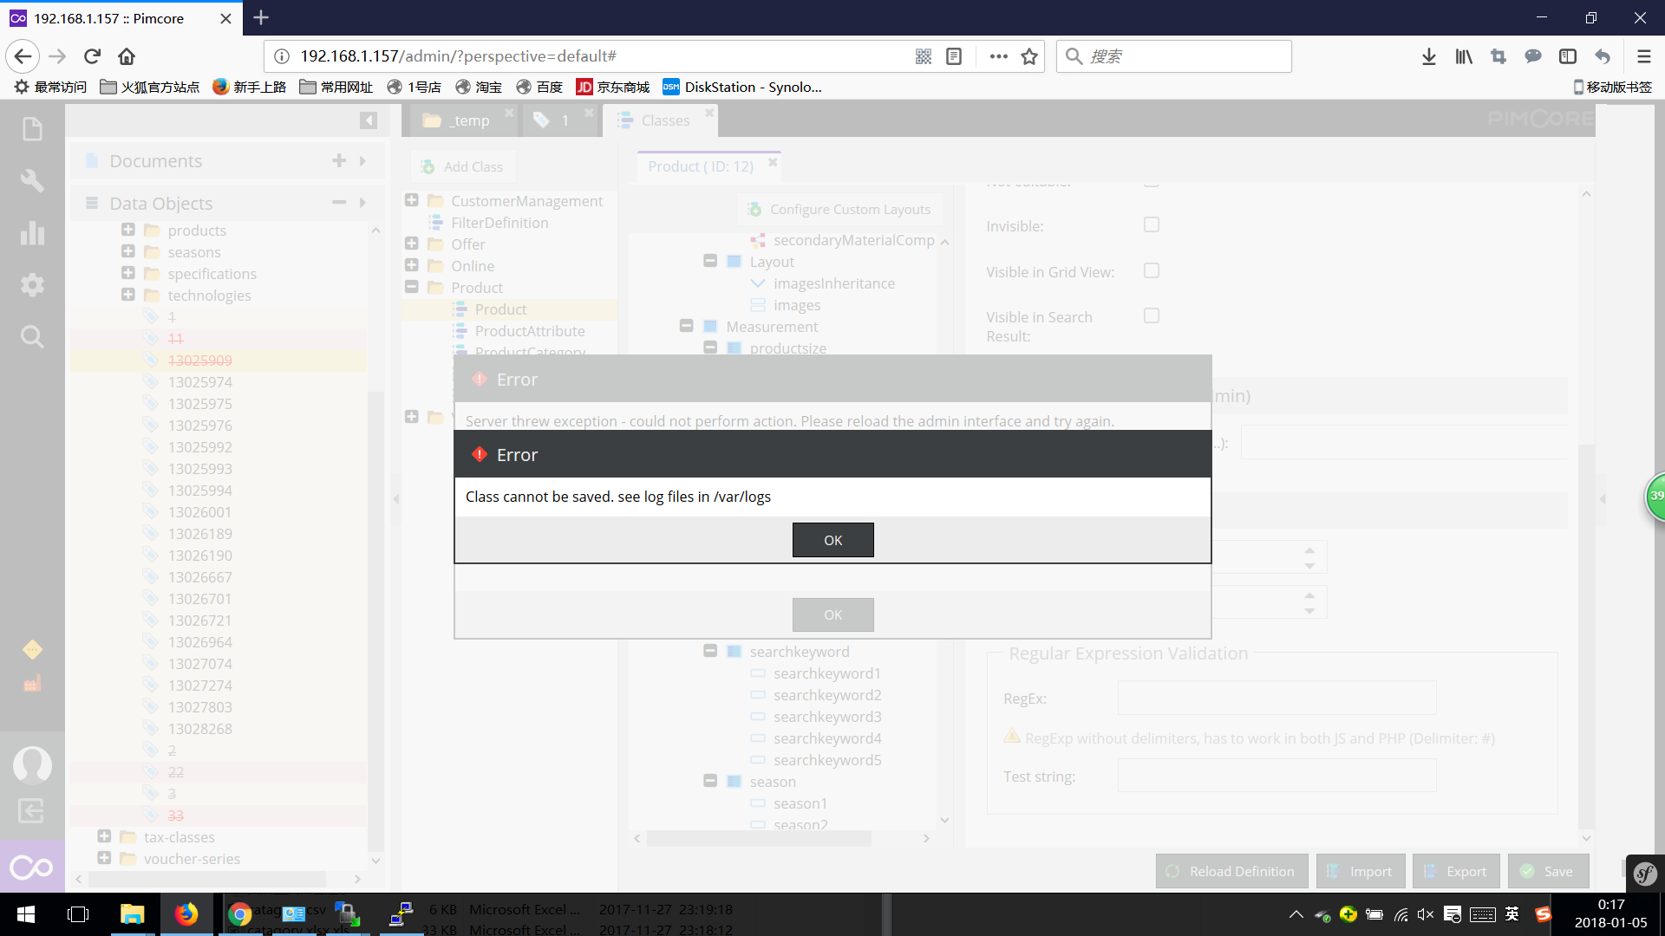Image resolution: width=1665 pixels, height=936 pixels.
Task: Click the Pimcore infinity logo icon
Action: coord(31,867)
